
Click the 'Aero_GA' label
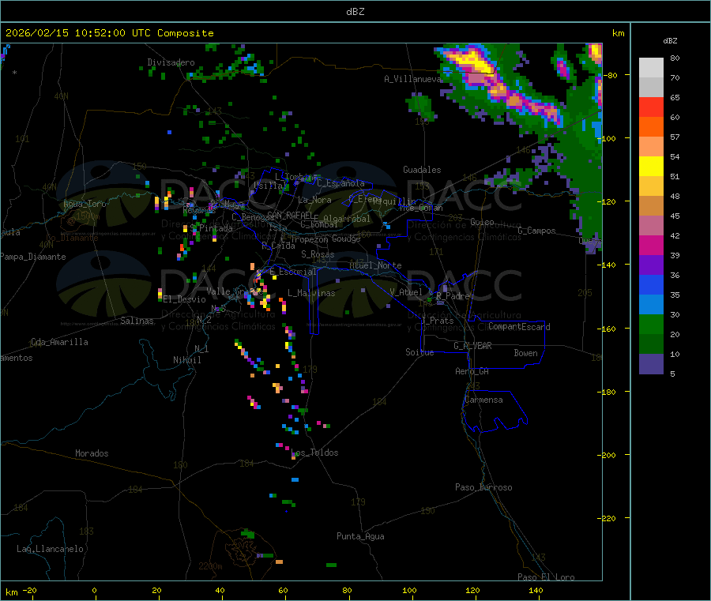(472, 371)
